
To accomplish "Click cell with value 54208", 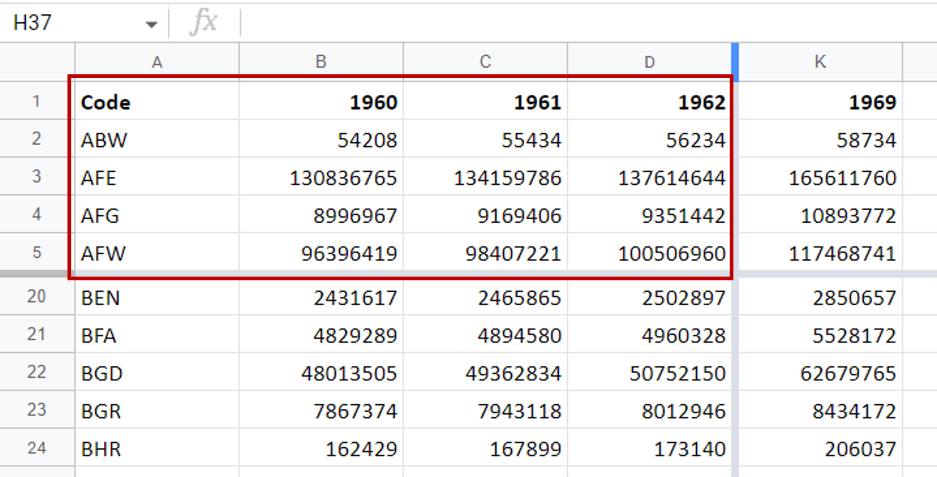I will 321,139.
